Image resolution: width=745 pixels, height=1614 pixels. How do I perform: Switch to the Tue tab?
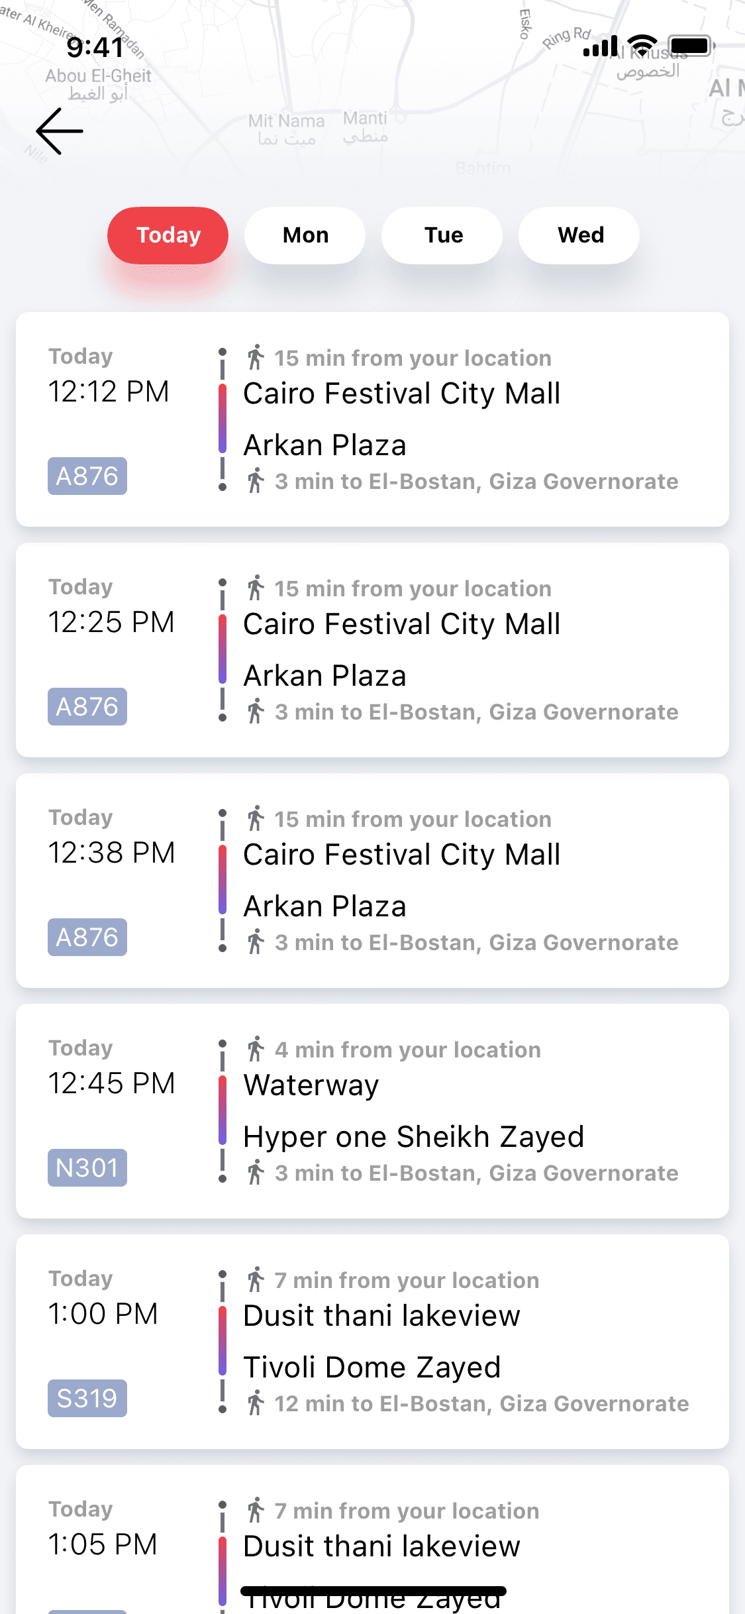[x=442, y=235]
